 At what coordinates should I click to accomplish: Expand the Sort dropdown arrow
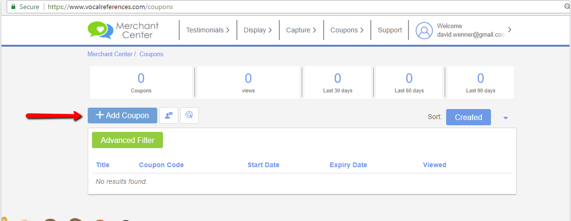click(505, 118)
